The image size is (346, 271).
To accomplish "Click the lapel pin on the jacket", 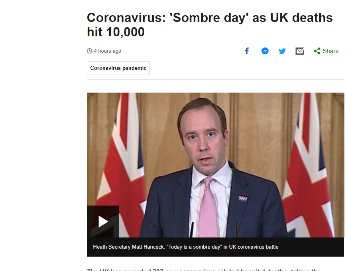I will 242,198.
